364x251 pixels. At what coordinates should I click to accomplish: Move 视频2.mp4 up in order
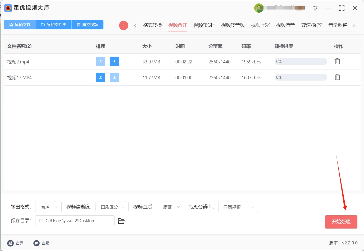101,61
